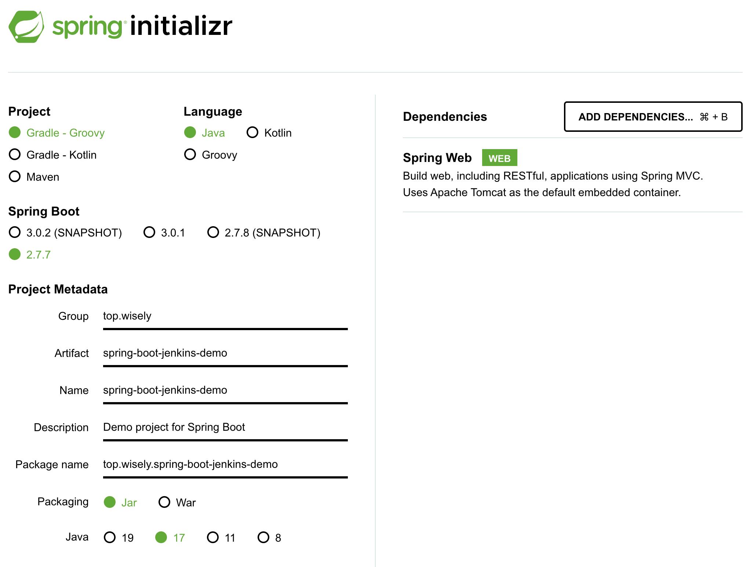Click the Spring leaf logo icon
Screen dimensions: 750x567
(x=26, y=26)
